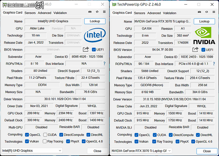Switch to Advanced tab in NVIDIA window
Viewport: 219px width, 156px height.
[154, 13]
